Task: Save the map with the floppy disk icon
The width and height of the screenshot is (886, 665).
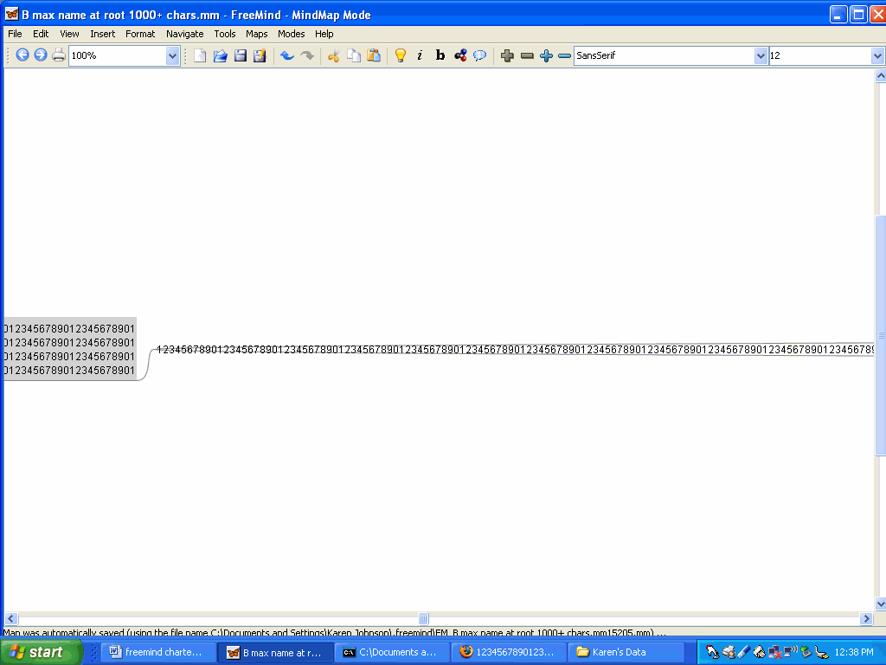Action: 240,55
